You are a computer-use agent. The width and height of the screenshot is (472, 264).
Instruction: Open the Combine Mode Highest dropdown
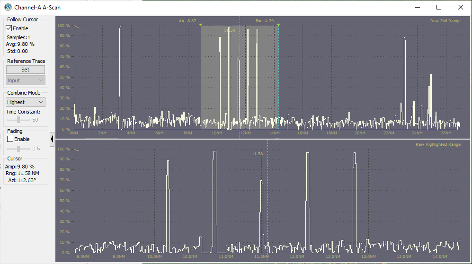(25, 102)
